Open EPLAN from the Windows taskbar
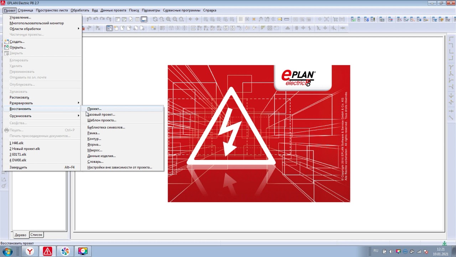This screenshot has height=257, width=456. coord(47,251)
